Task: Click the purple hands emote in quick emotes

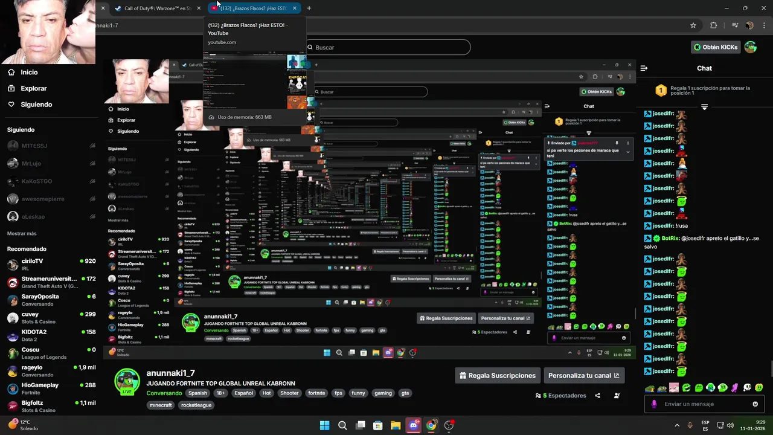Action: [x=735, y=388]
